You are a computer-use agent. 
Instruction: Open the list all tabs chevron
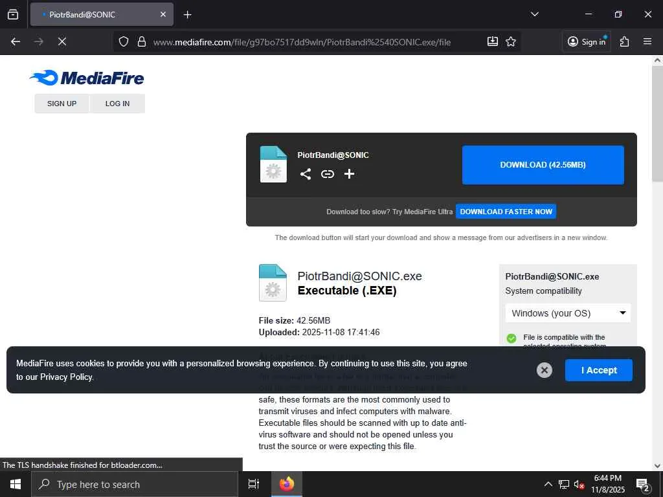(534, 14)
